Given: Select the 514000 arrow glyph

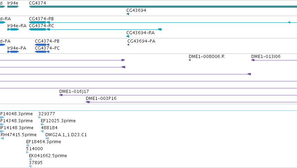Looking at the screenshot, I should pos(28,152).
